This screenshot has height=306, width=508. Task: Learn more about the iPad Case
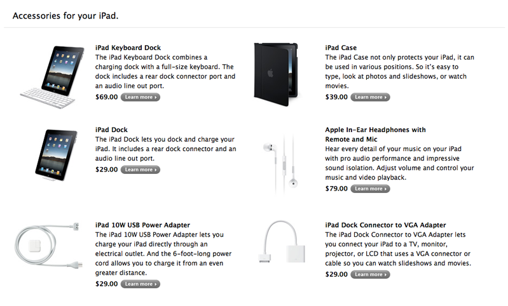370,97
